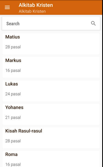Image resolution: width=103 pixels, height=167 pixels.
Task: Tap the magnifying glass search icon
Action: 93,23
